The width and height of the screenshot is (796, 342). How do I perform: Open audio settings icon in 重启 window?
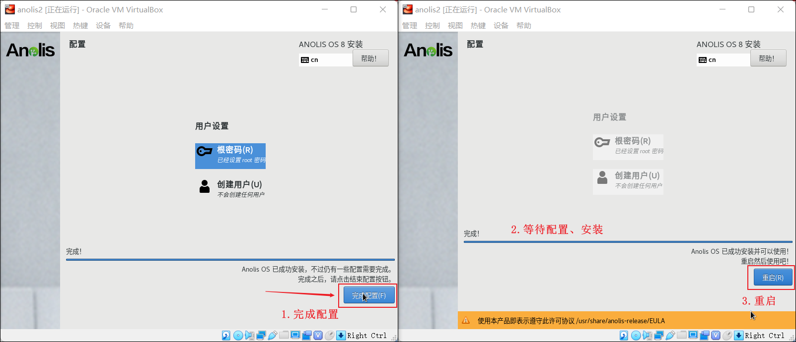pos(648,336)
